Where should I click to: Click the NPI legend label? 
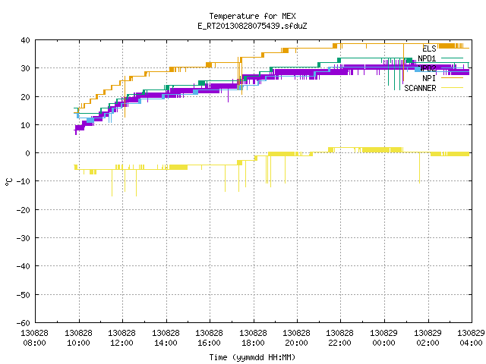tap(429, 78)
